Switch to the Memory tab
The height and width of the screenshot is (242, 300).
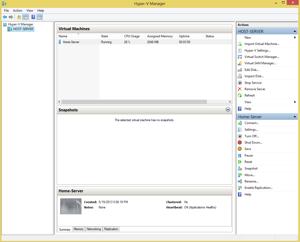(x=79, y=229)
